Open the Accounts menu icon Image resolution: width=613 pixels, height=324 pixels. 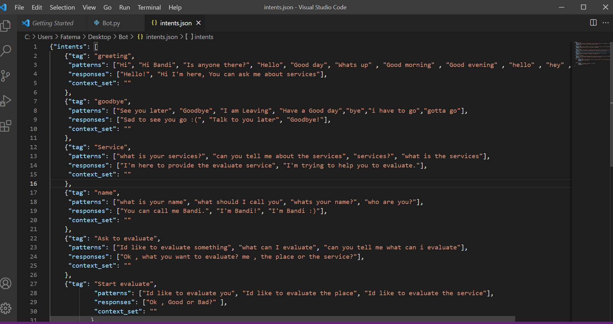pos(5,284)
